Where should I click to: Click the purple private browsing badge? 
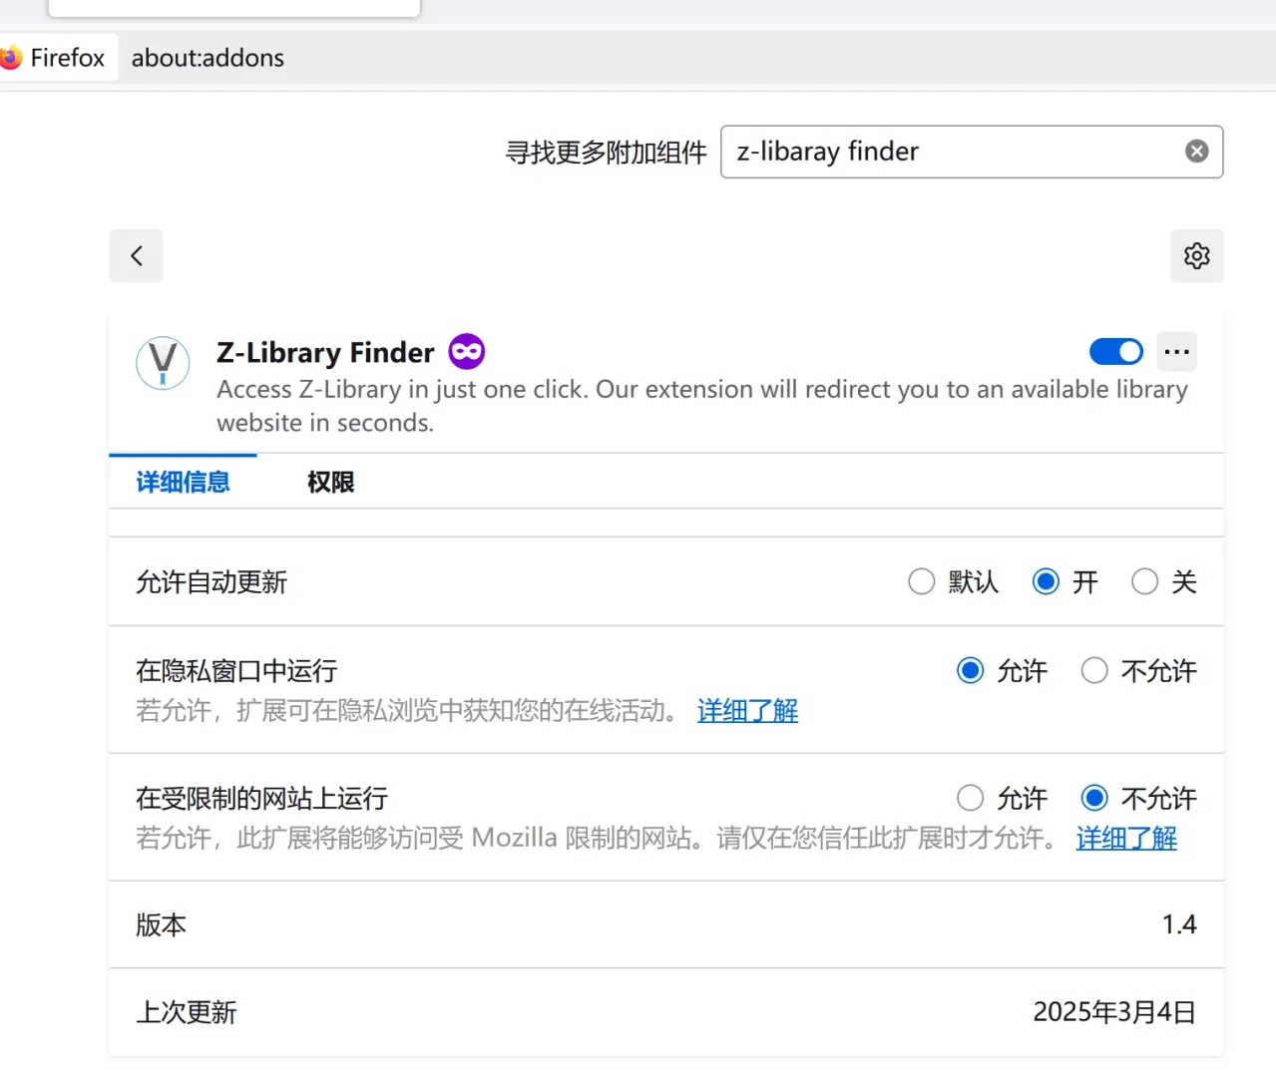pyautogui.click(x=467, y=352)
